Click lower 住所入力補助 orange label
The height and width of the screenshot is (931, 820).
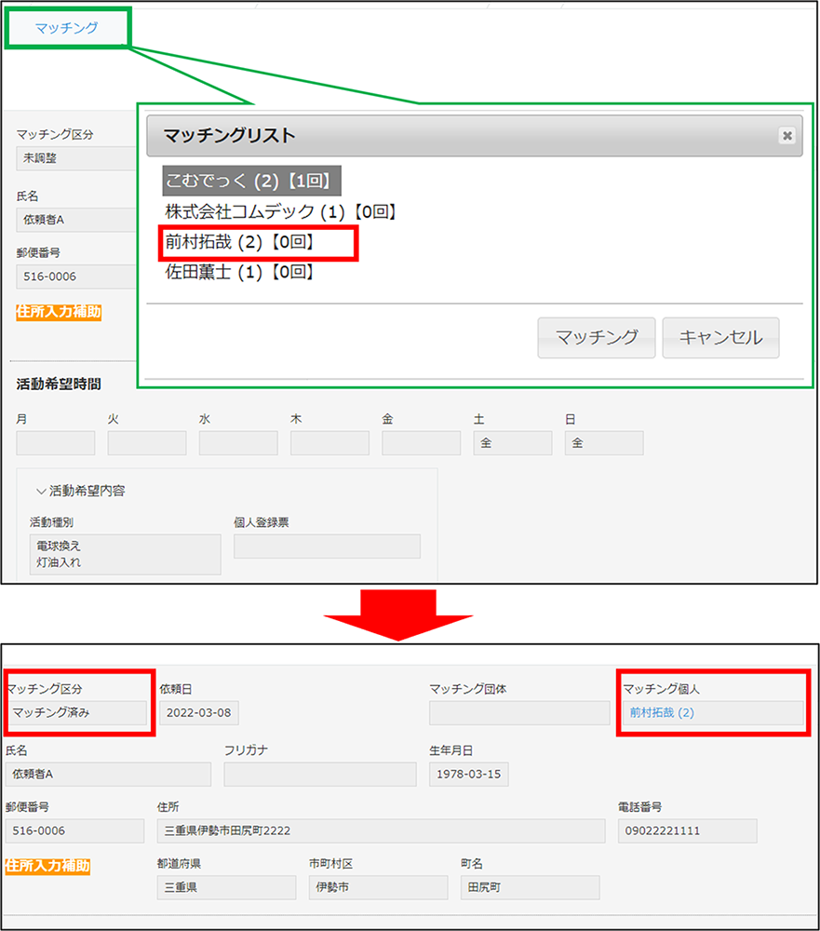click(47, 866)
